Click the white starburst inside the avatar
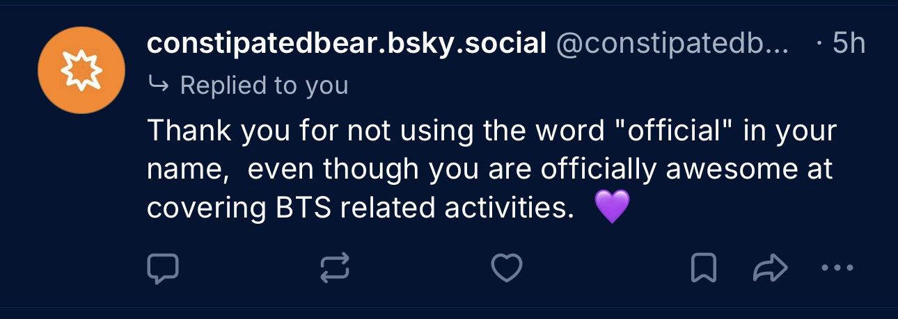The image size is (898, 319). point(81,70)
